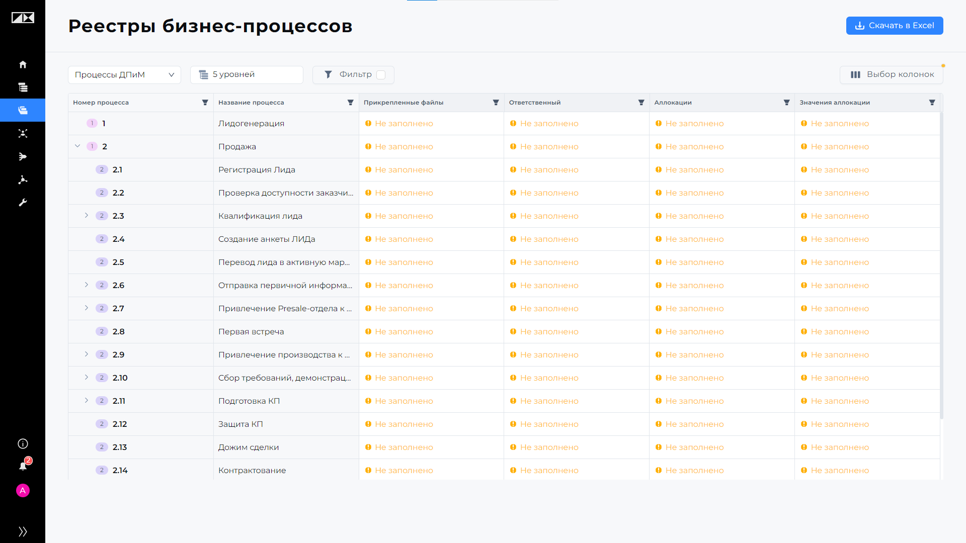Image resolution: width=966 pixels, height=543 pixels.
Task: Click process number 2.5
Action: 118,262
